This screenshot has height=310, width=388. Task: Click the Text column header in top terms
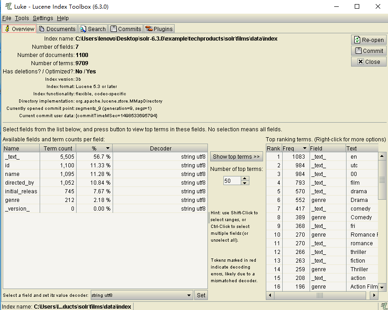362,148
